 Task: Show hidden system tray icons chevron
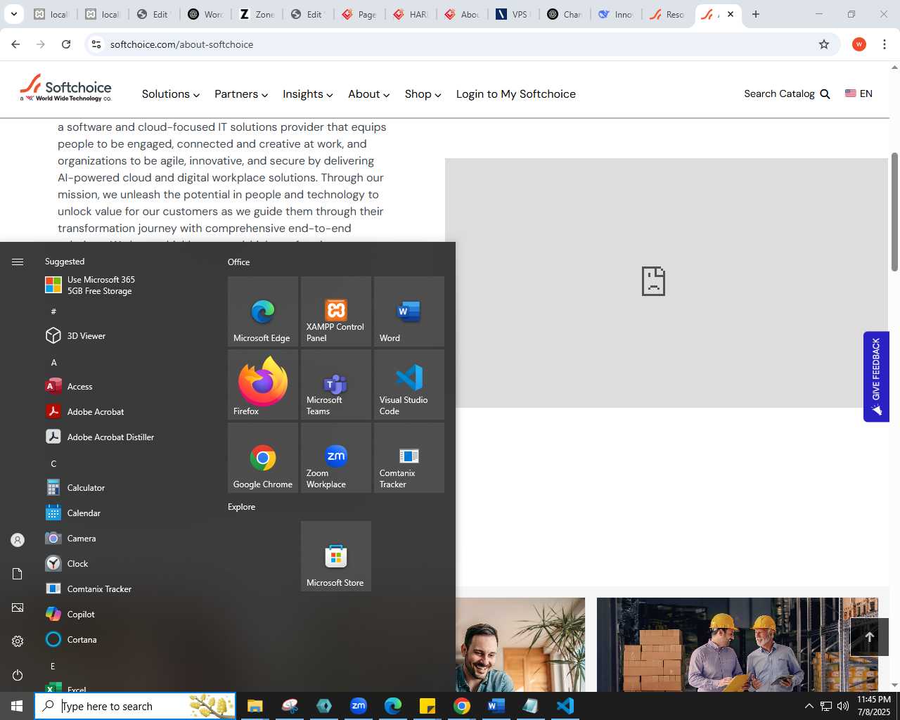[809, 706]
